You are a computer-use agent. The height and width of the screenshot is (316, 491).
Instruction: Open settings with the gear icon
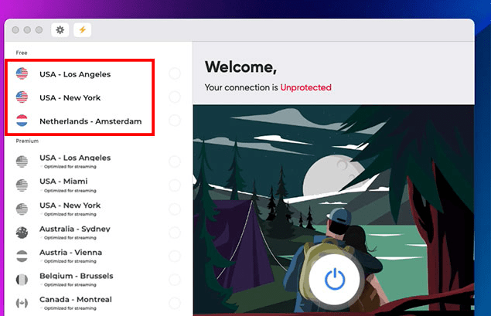[60, 30]
